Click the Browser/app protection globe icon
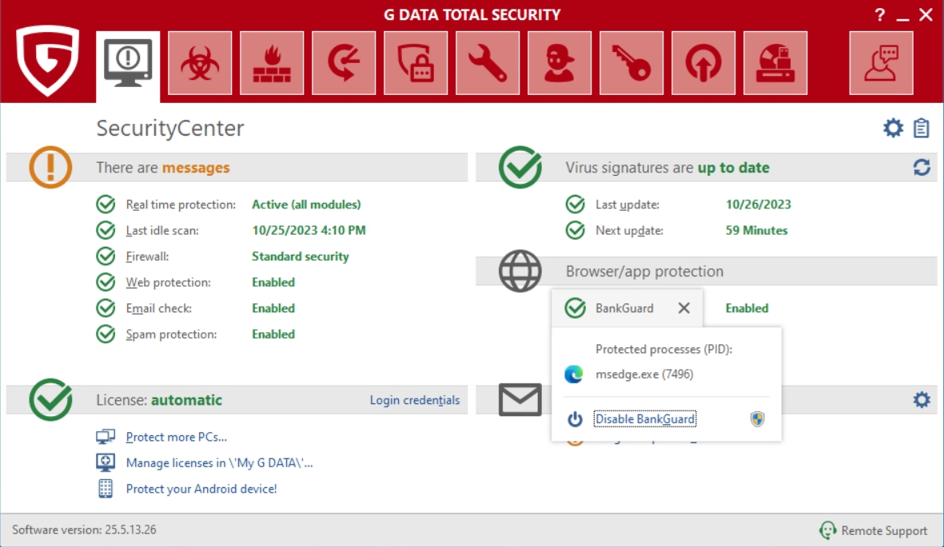Screen dimensions: 944x547 [520, 272]
